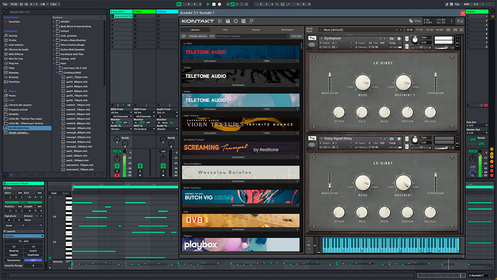Open the Le Gibet Teletone Audio library banner
497x280 pixels.
coord(241,52)
